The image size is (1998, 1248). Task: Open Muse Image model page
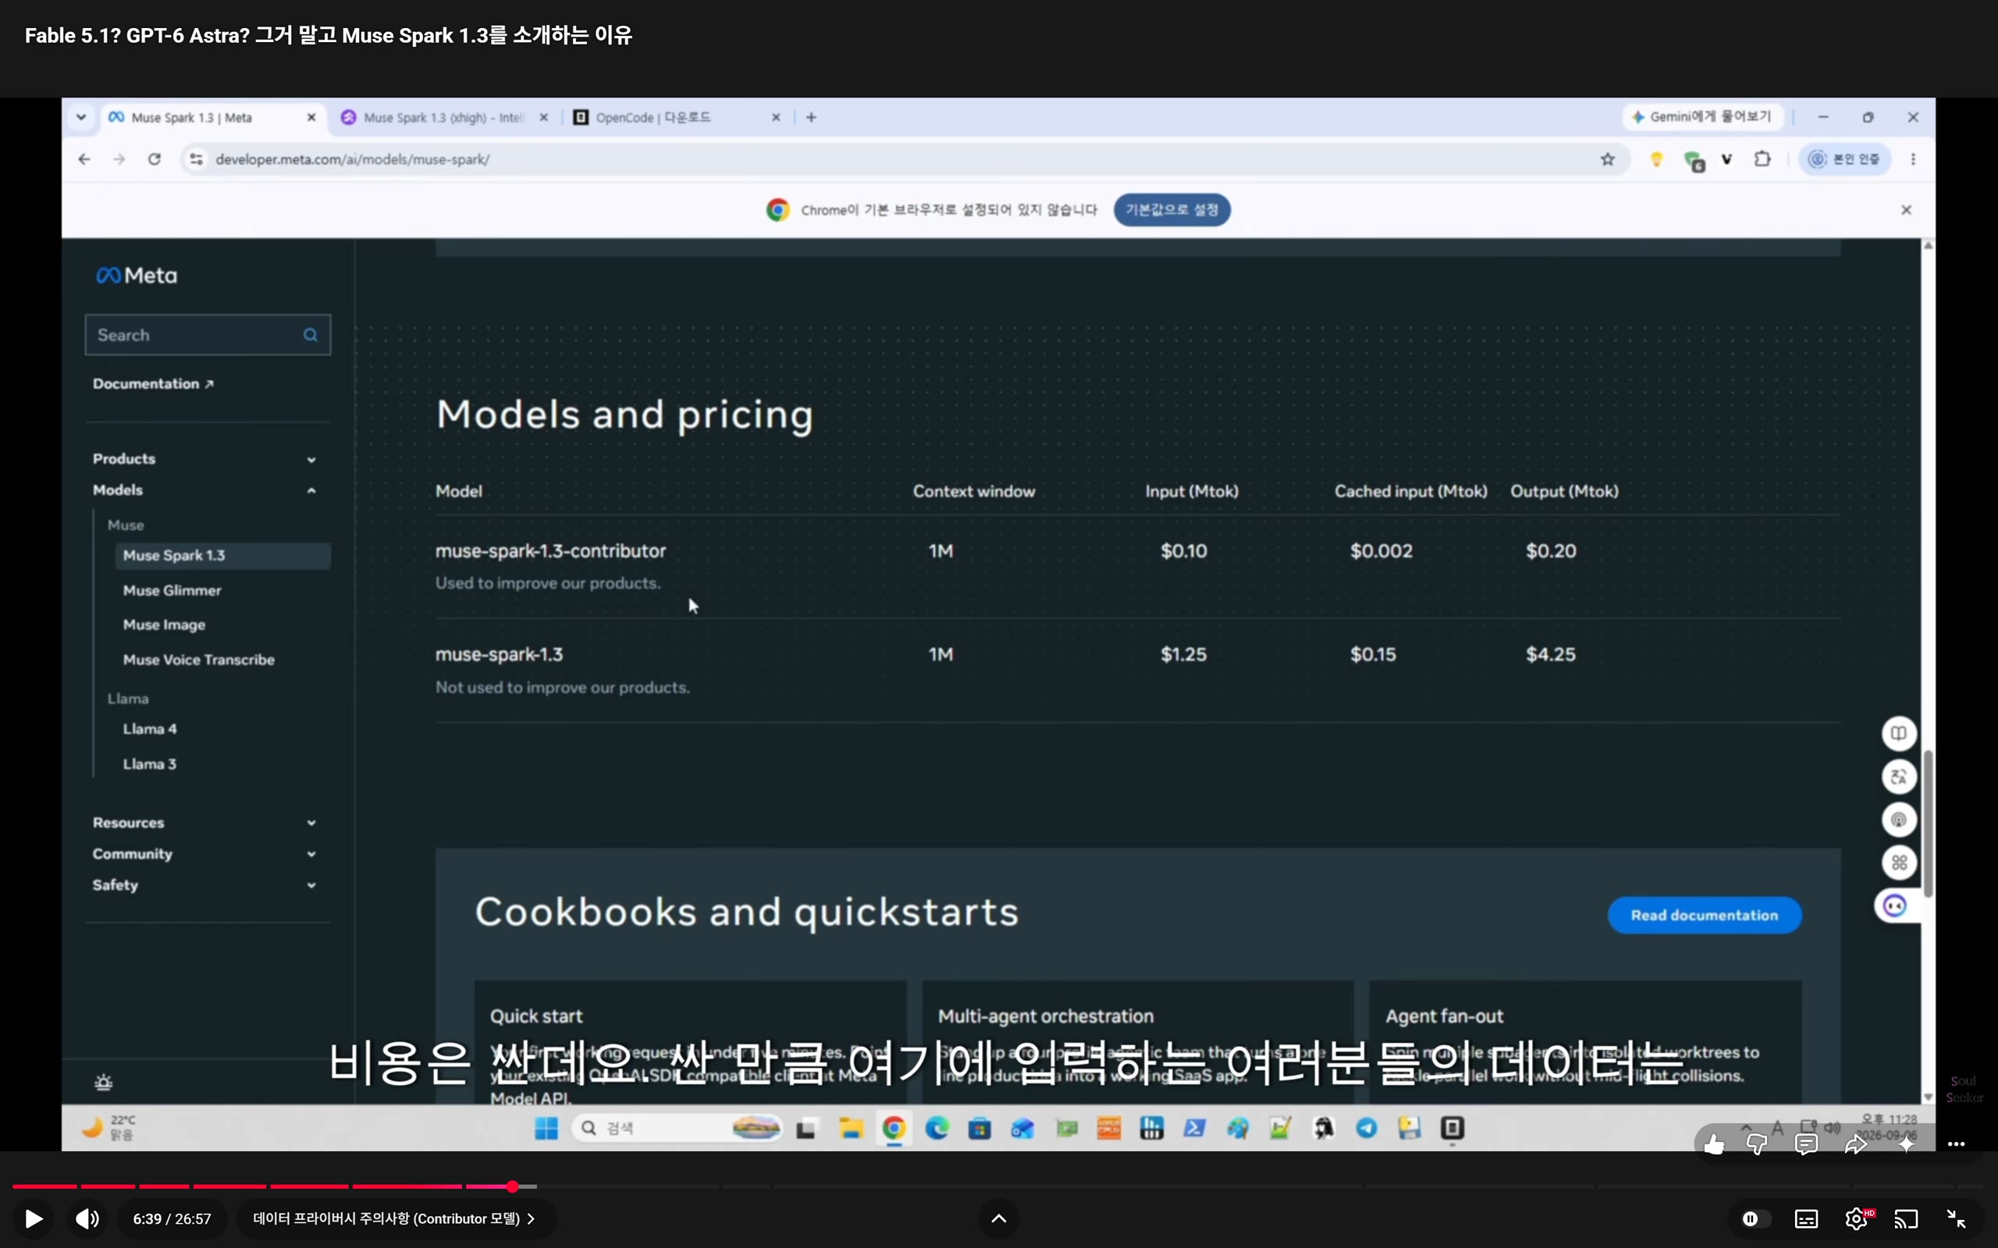coord(165,625)
